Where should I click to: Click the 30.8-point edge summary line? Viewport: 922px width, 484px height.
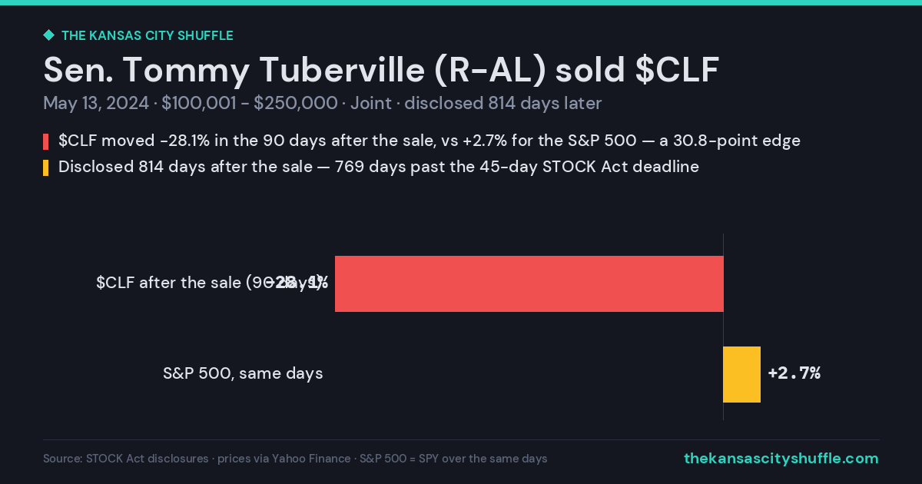(x=429, y=141)
